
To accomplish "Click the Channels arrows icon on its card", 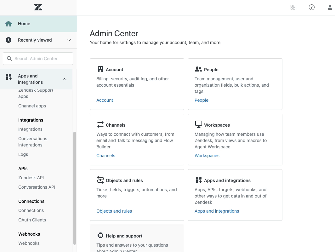I will (x=100, y=124).
